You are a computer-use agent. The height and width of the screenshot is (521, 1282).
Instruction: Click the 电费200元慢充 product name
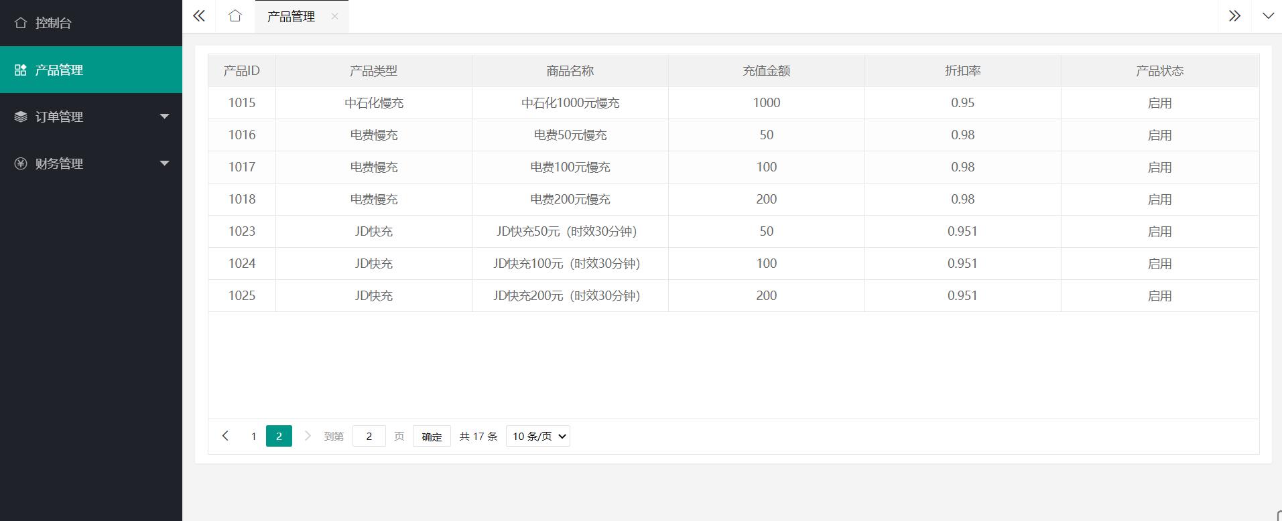point(570,199)
